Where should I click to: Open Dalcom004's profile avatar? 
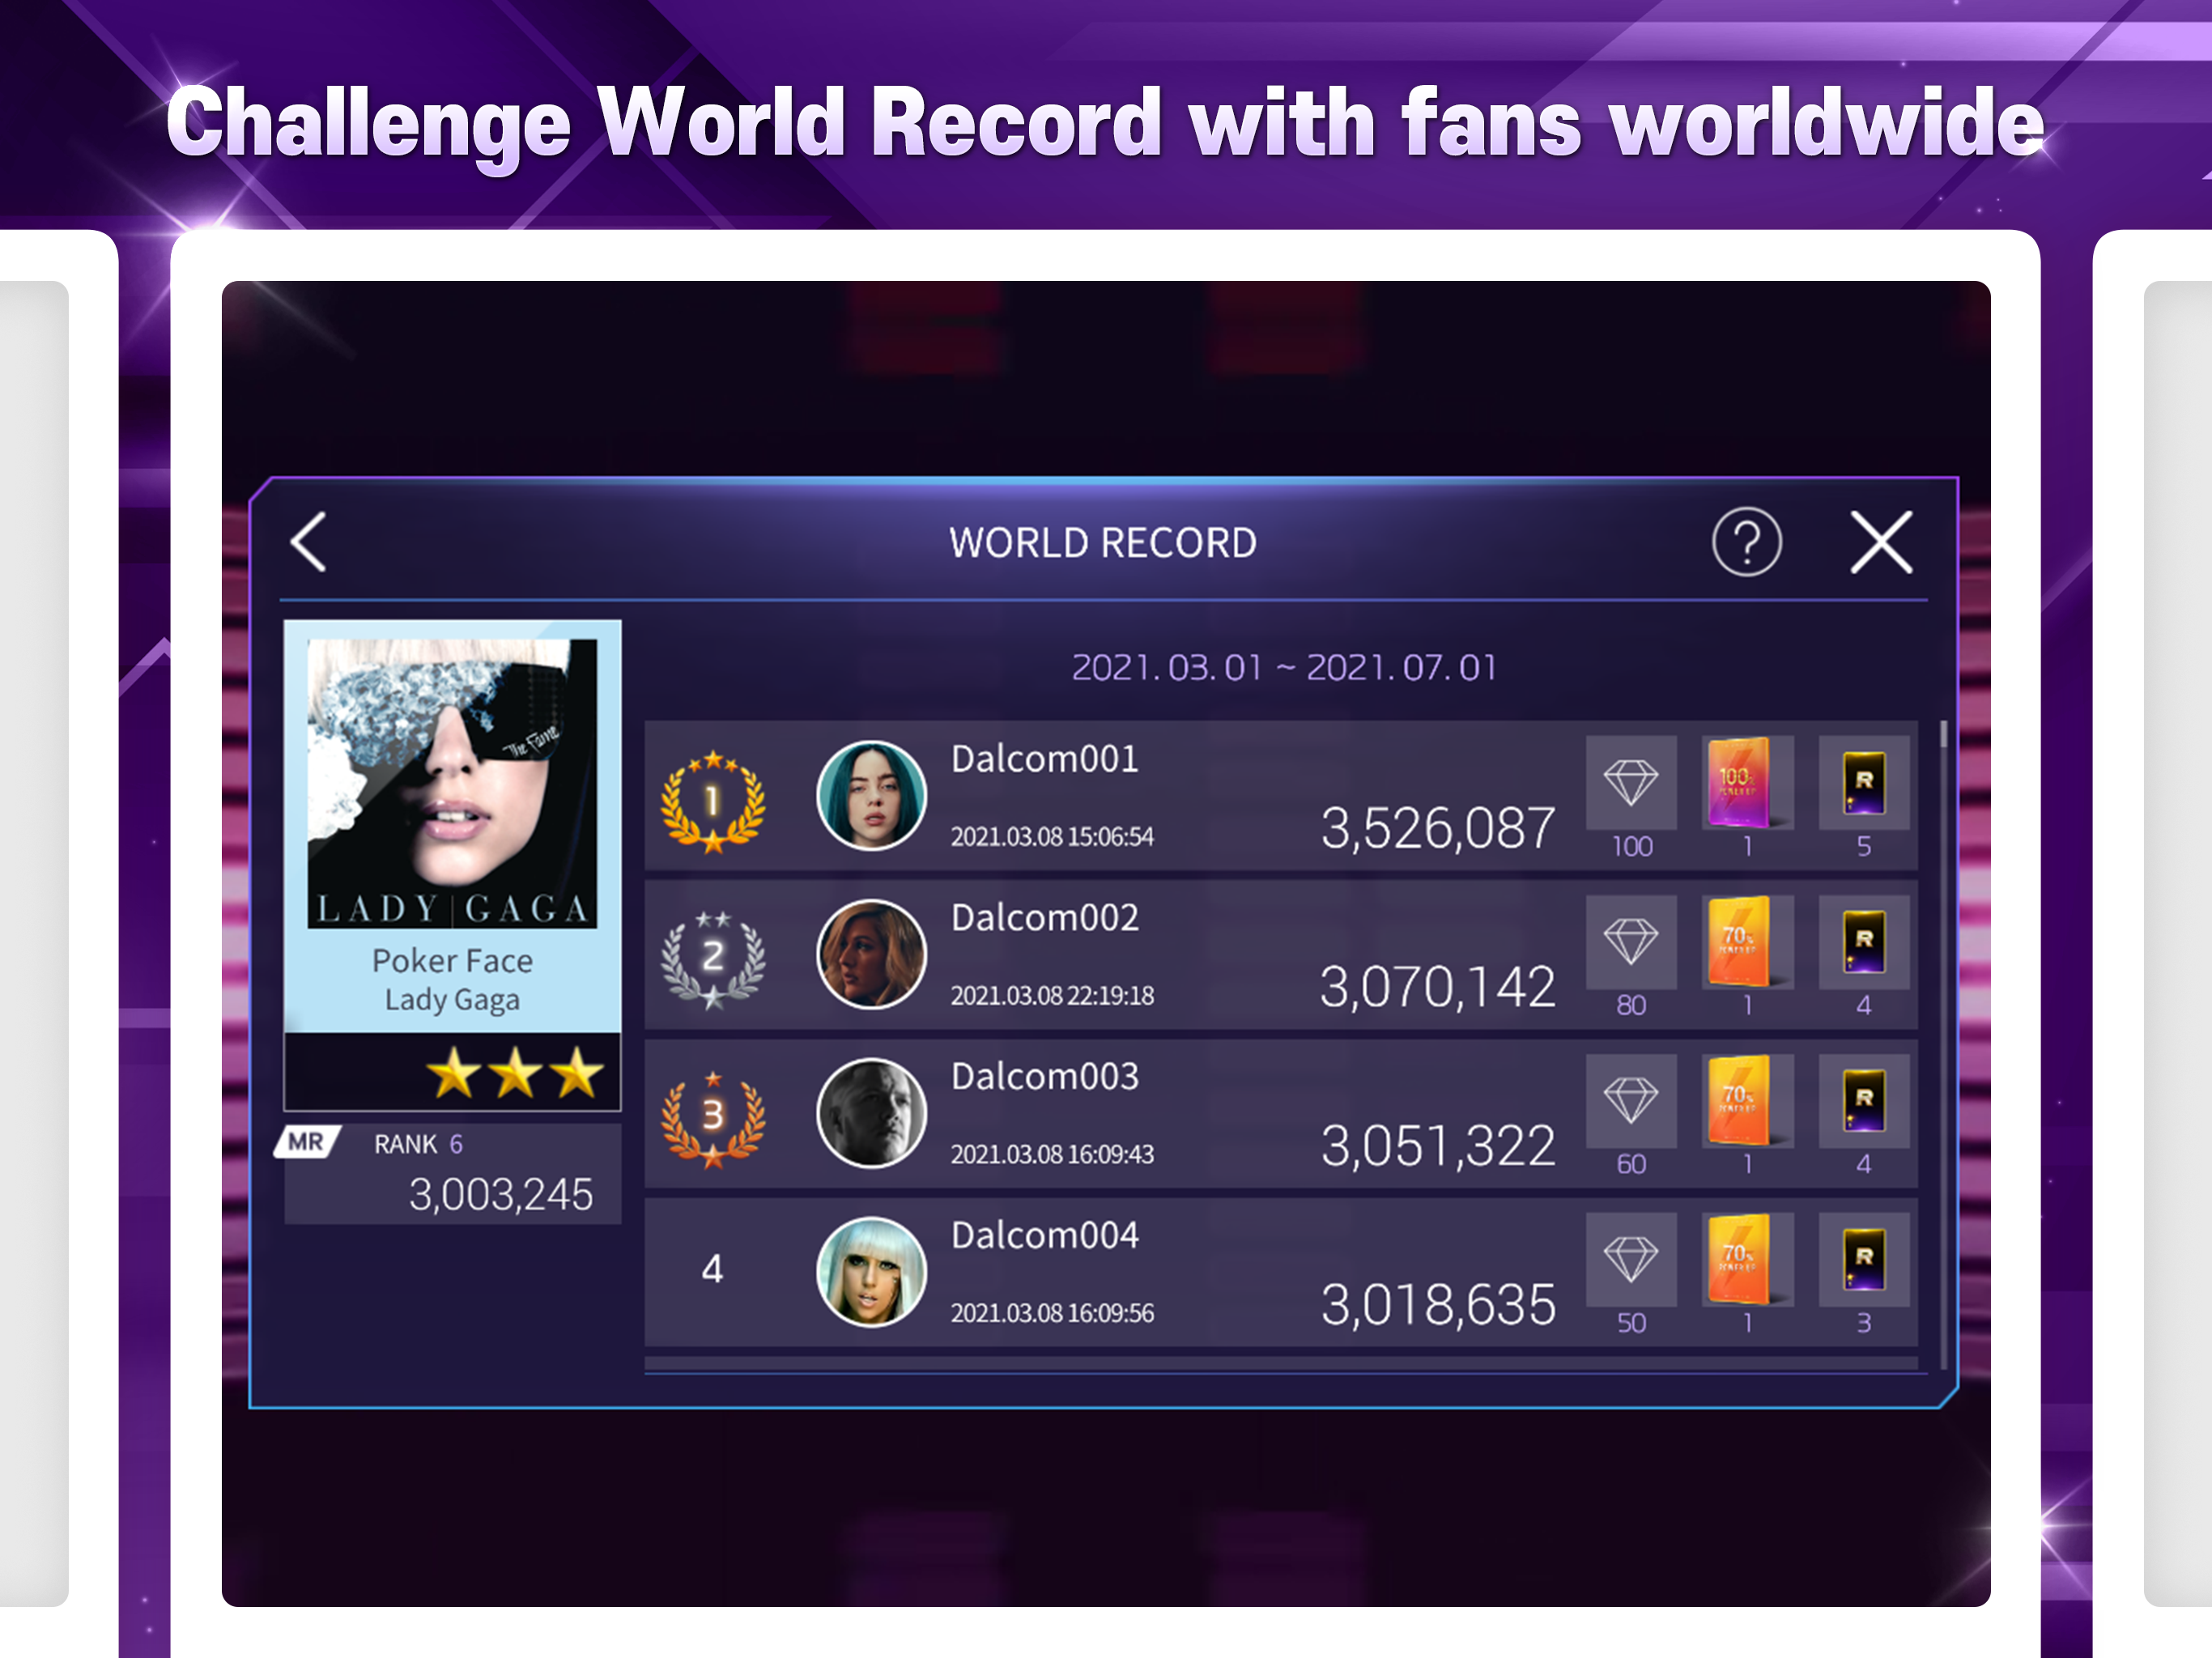coord(871,1272)
